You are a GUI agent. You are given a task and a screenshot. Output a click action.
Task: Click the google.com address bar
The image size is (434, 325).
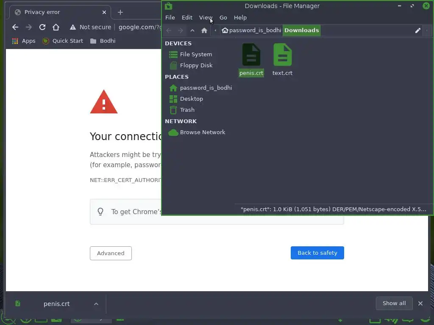pos(140,27)
